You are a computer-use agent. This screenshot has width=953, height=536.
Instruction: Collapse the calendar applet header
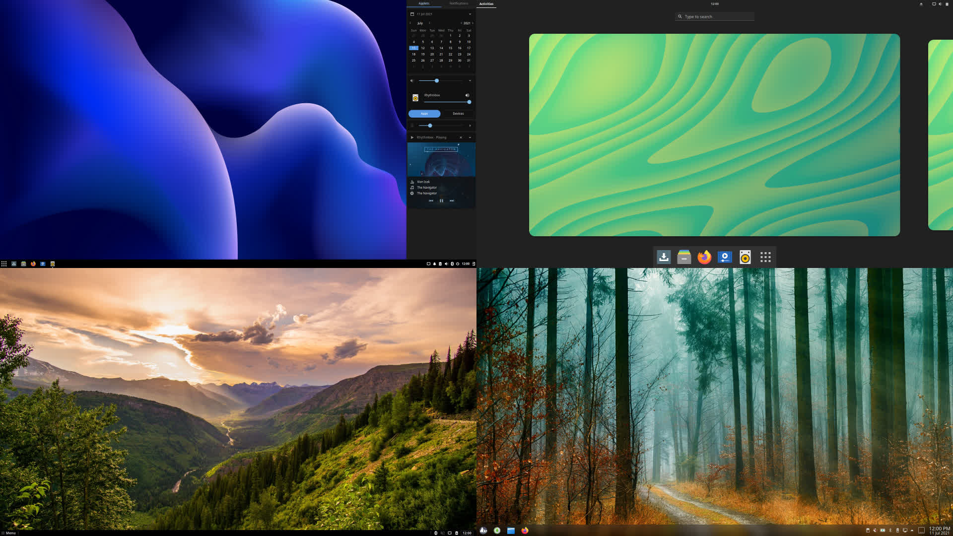click(x=470, y=14)
